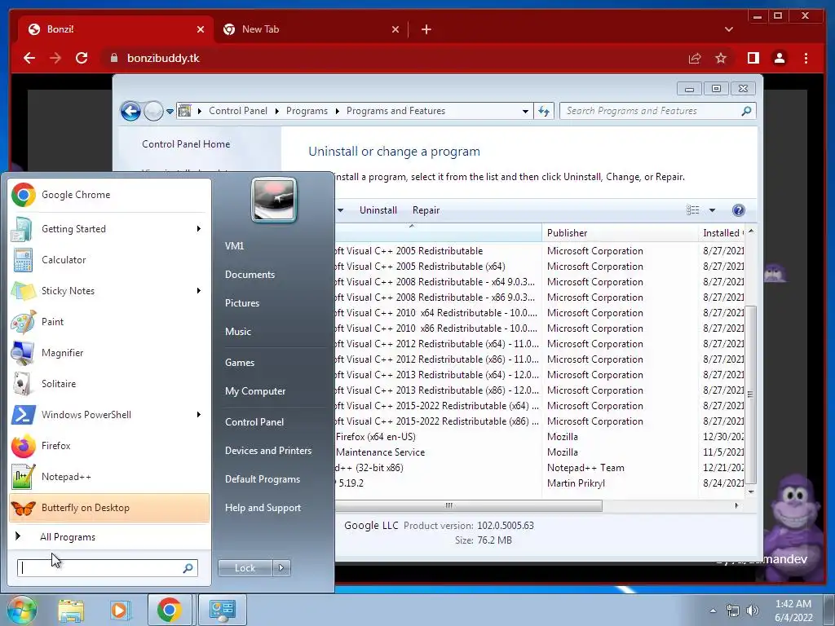The image size is (835, 626).
Task: Open Windows PowerShell in Start menu
Action: 109,415
